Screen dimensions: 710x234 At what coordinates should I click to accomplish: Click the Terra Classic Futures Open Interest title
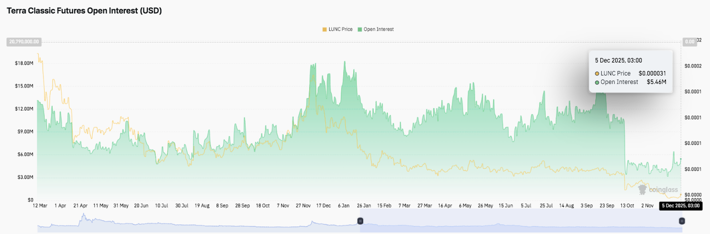(x=84, y=10)
